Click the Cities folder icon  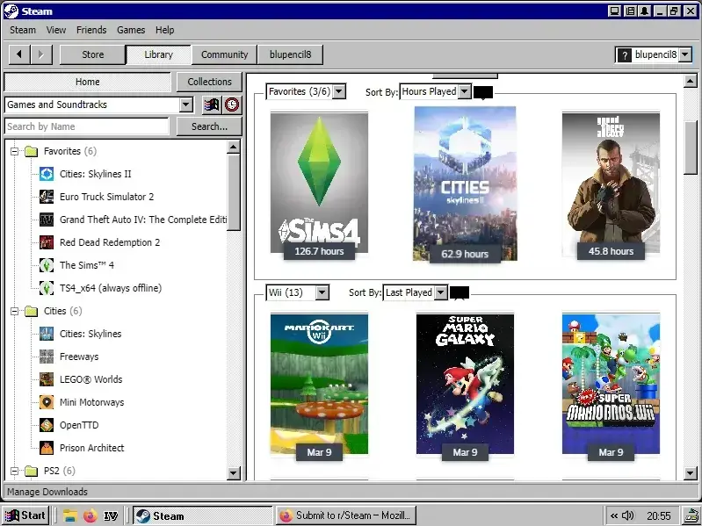click(x=31, y=311)
